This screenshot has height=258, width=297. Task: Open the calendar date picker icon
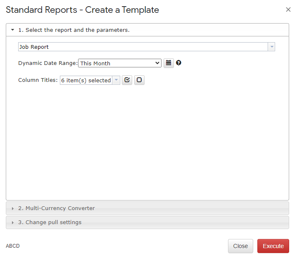click(169, 63)
